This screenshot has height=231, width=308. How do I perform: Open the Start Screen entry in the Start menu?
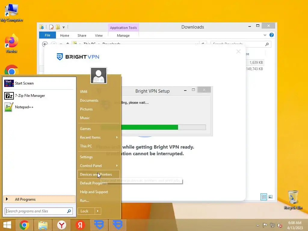coord(39,83)
